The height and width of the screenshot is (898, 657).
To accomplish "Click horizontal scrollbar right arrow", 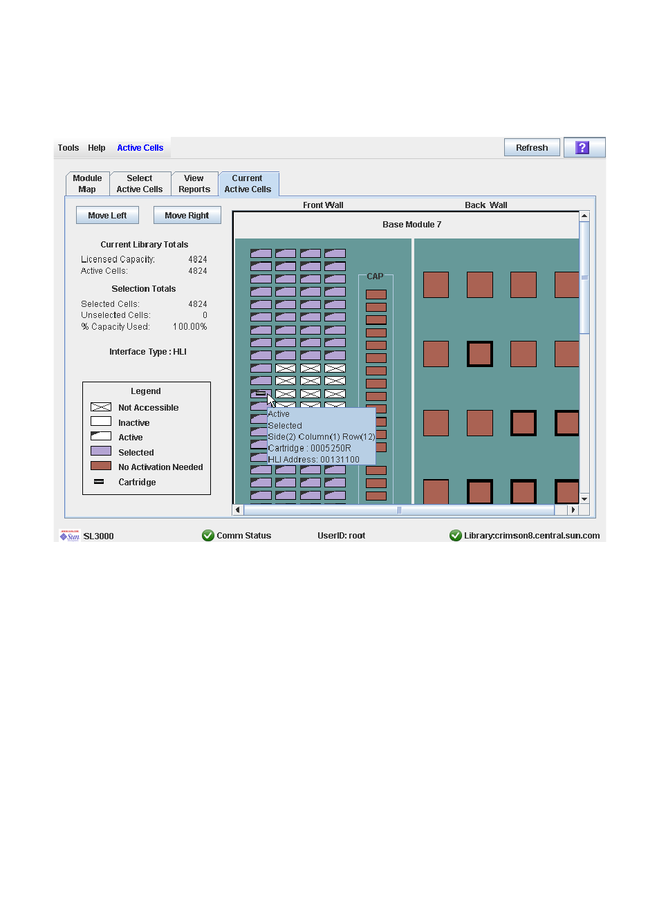I will 573,510.
